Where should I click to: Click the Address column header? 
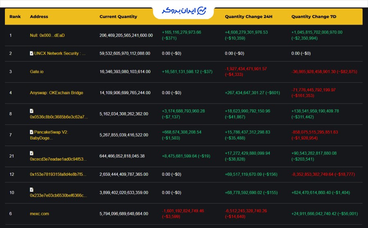pos(39,17)
